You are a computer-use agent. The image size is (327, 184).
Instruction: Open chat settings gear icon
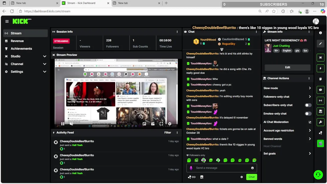click(242, 177)
